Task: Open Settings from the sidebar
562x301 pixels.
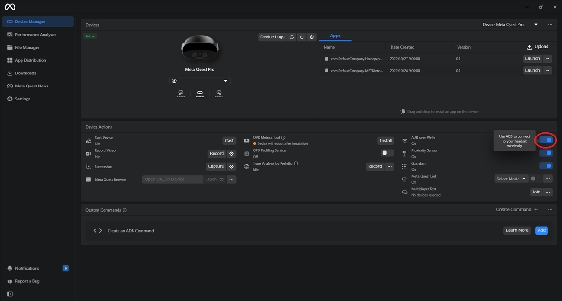Action: pyautogui.click(x=38, y=99)
